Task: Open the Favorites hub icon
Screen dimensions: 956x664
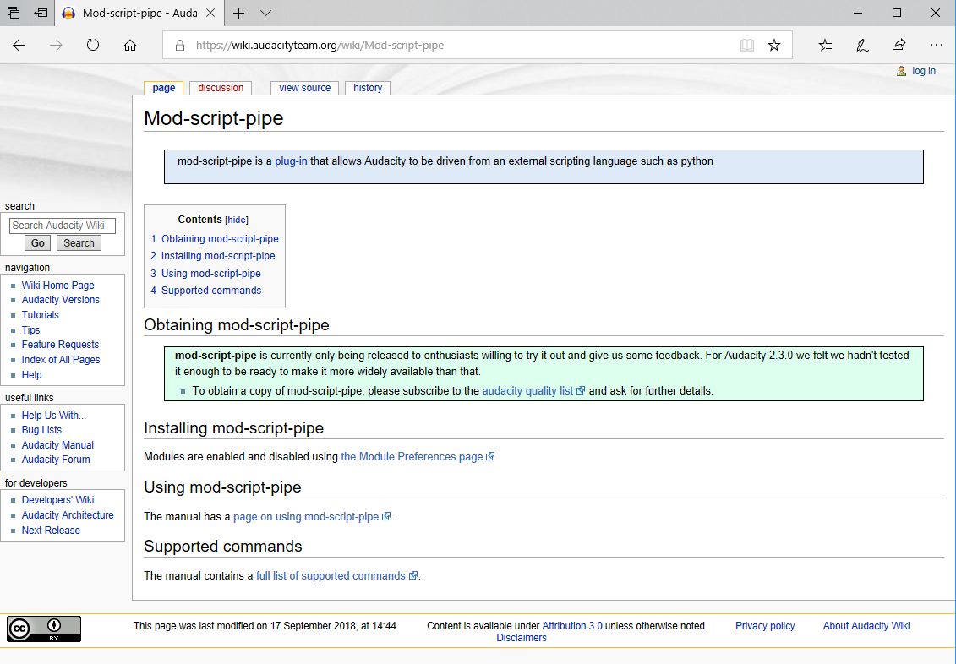Action: tap(825, 46)
